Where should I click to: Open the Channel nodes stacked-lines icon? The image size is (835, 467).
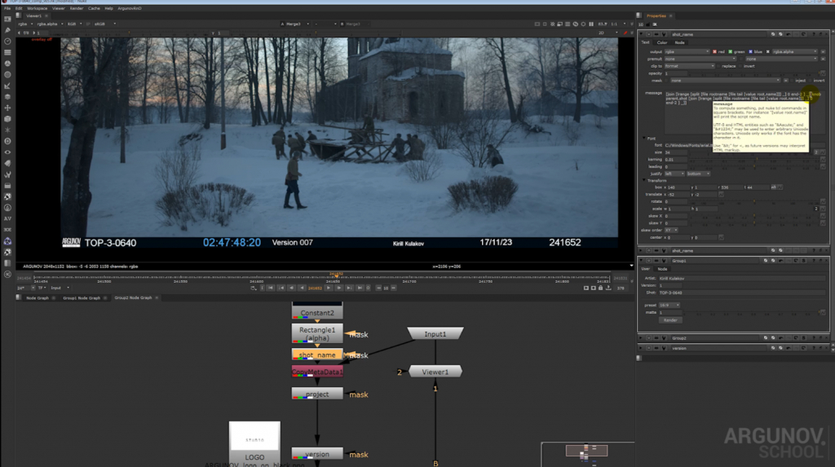(7, 53)
